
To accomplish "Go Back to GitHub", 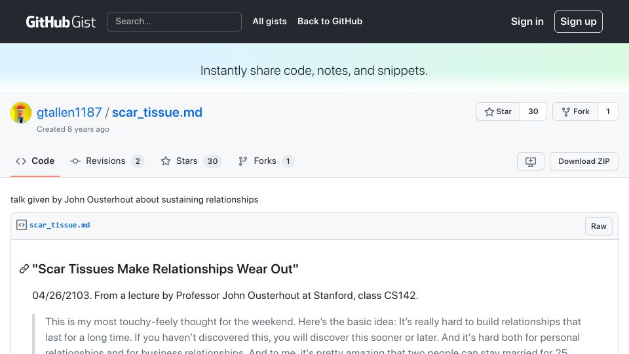I will (x=330, y=21).
